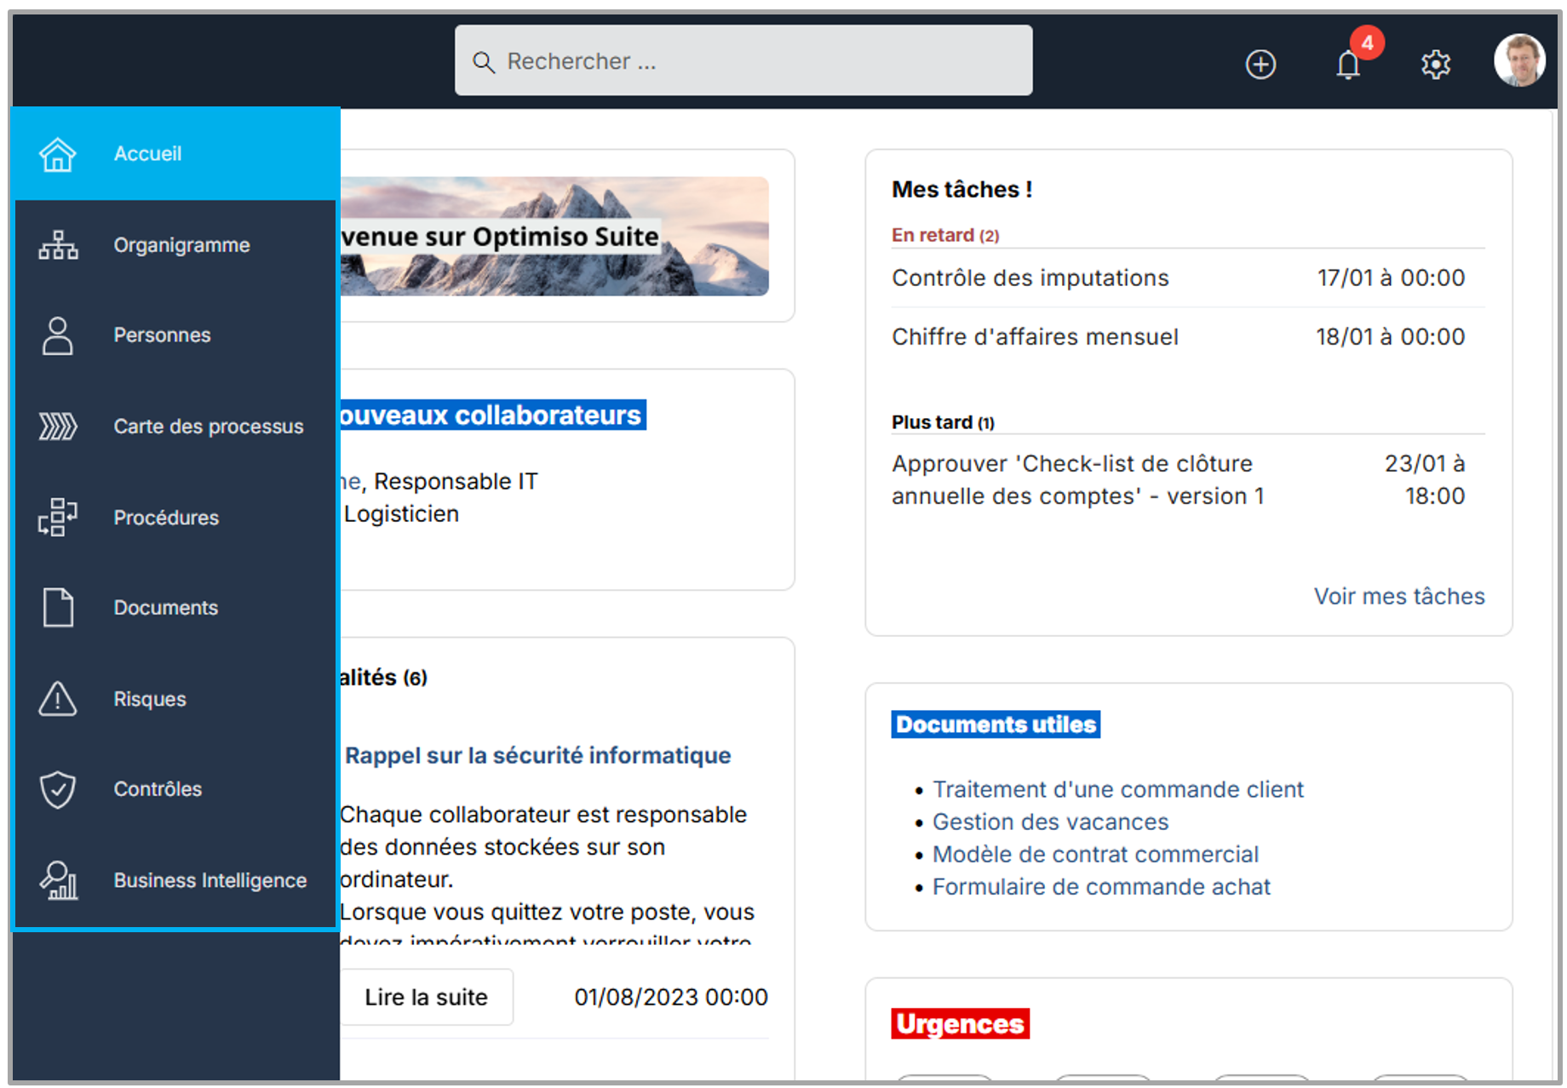
Task: Open the settings gear icon
Action: point(1435,65)
